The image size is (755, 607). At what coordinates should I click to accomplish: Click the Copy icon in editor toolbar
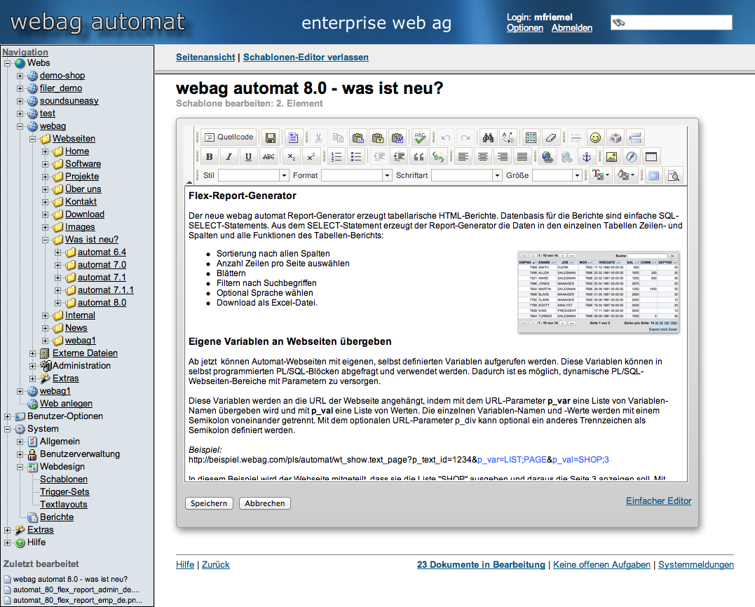click(x=338, y=137)
